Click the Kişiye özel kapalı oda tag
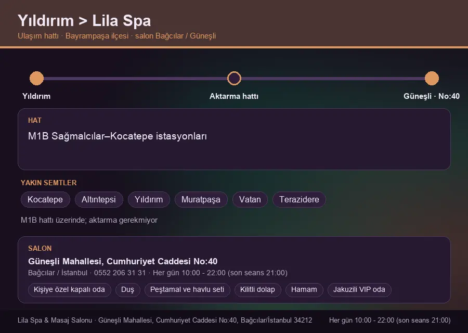The width and height of the screenshot is (468, 333). (69, 290)
